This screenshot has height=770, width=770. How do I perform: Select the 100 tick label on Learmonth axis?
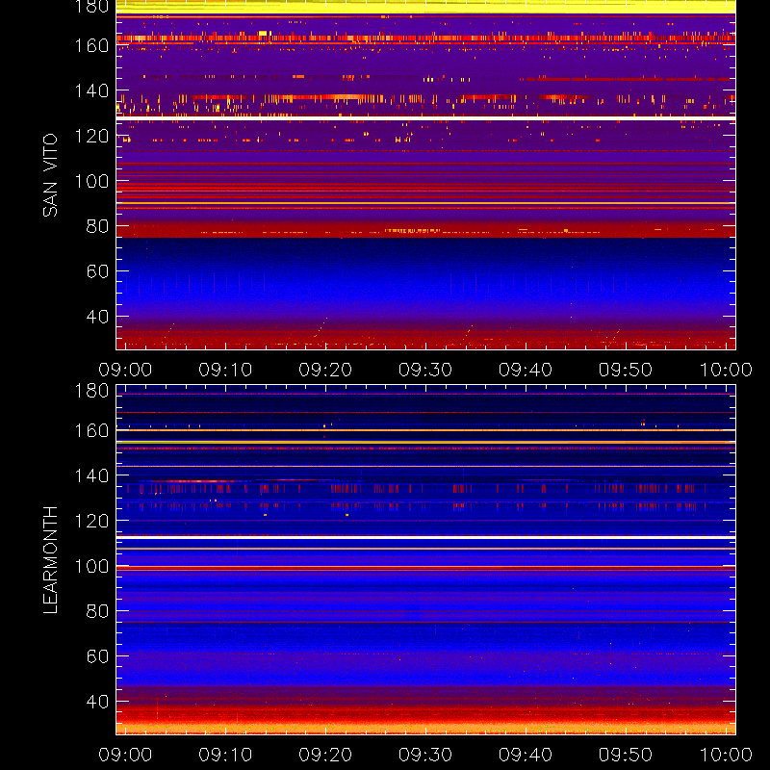91,566
